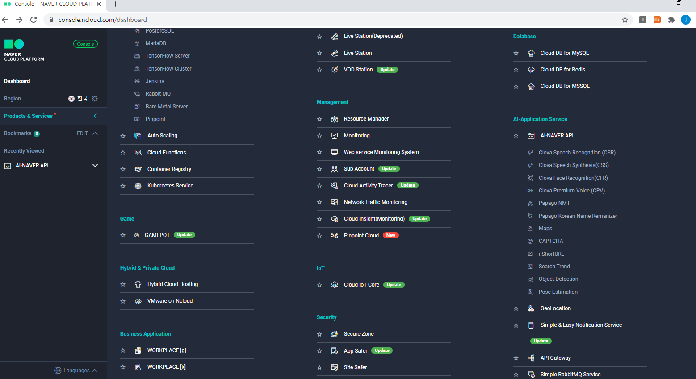696x379 pixels.
Task: Open Papago NMT sub-service
Action: tap(554, 203)
